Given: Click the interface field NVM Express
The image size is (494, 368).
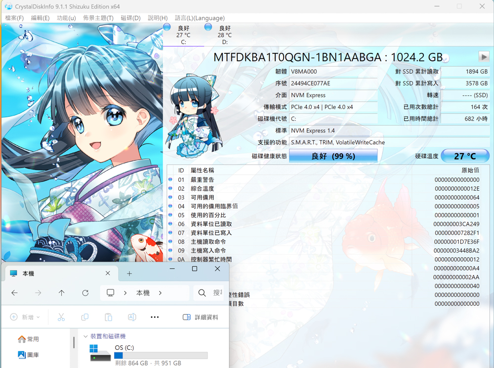Looking at the screenshot, I should [333, 95].
